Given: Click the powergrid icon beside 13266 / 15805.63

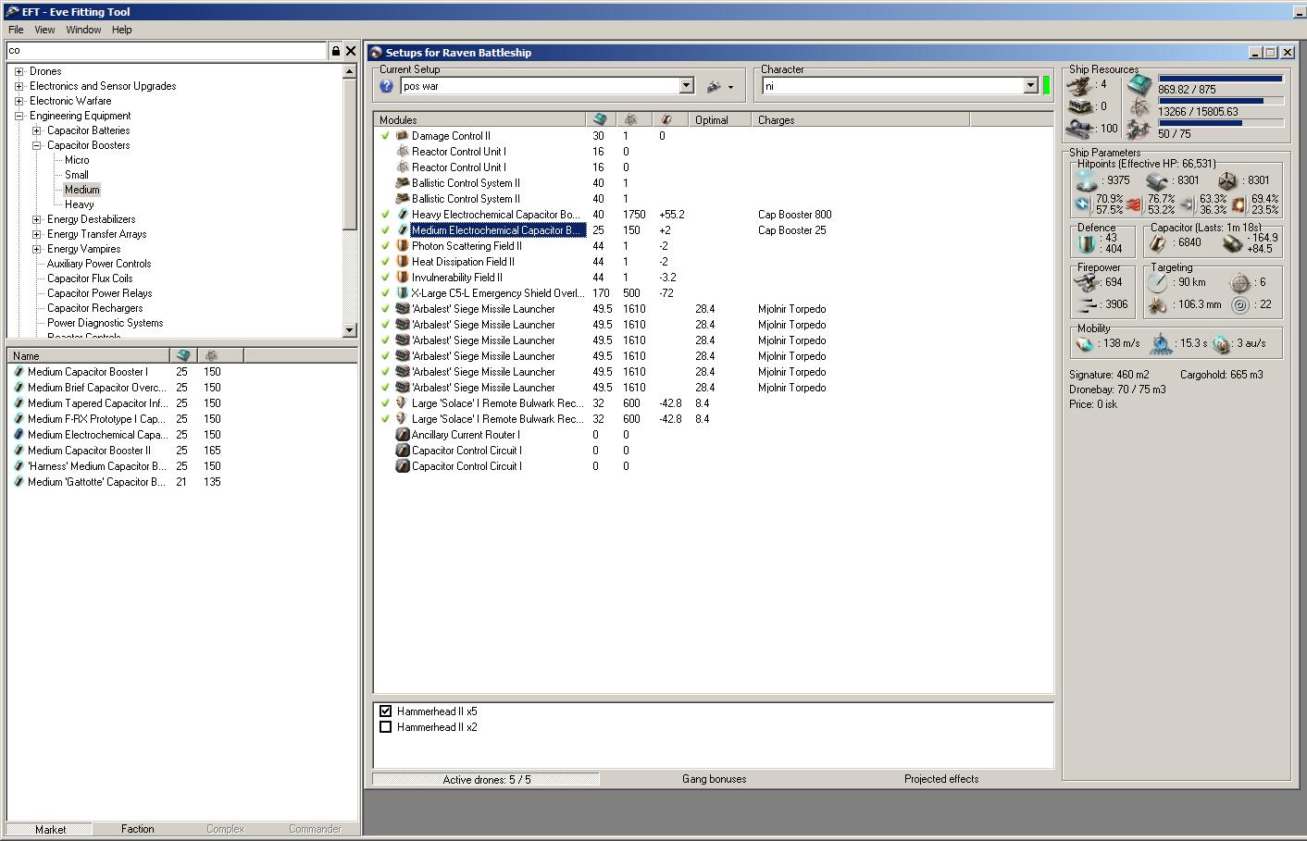Looking at the screenshot, I should [x=1139, y=108].
